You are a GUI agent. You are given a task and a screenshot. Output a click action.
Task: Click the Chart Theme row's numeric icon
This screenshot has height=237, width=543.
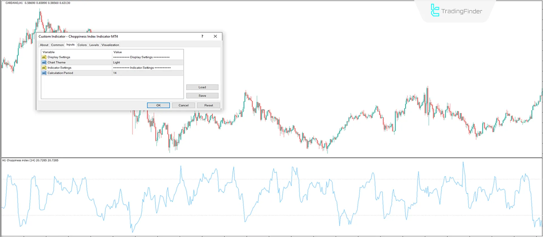pos(44,62)
